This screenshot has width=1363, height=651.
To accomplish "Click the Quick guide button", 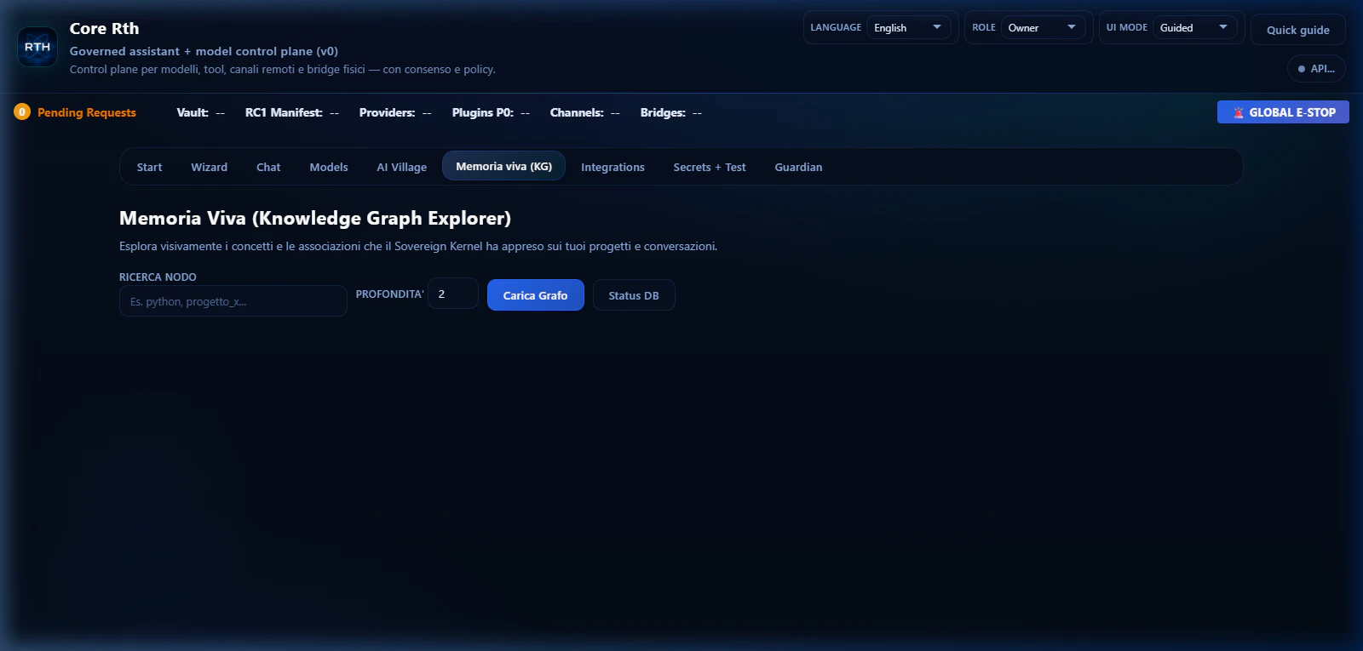I will [x=1297, y=30].
